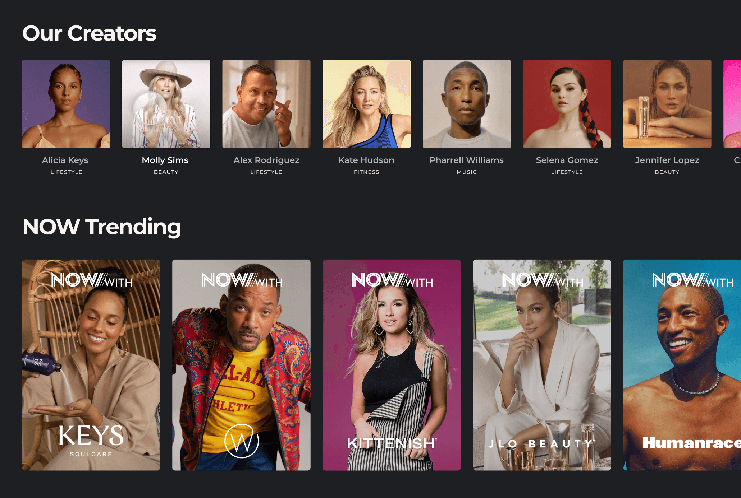Click the Kate Hudson name label
This screenshot has height=498, width=741.
coord(366,160)
